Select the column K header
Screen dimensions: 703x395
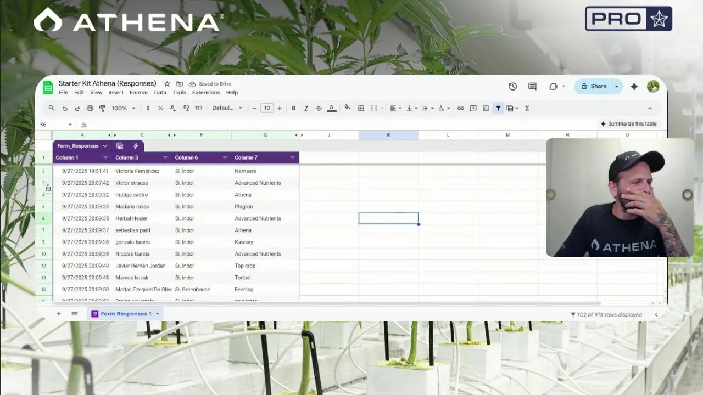click(x=388, y=135)
